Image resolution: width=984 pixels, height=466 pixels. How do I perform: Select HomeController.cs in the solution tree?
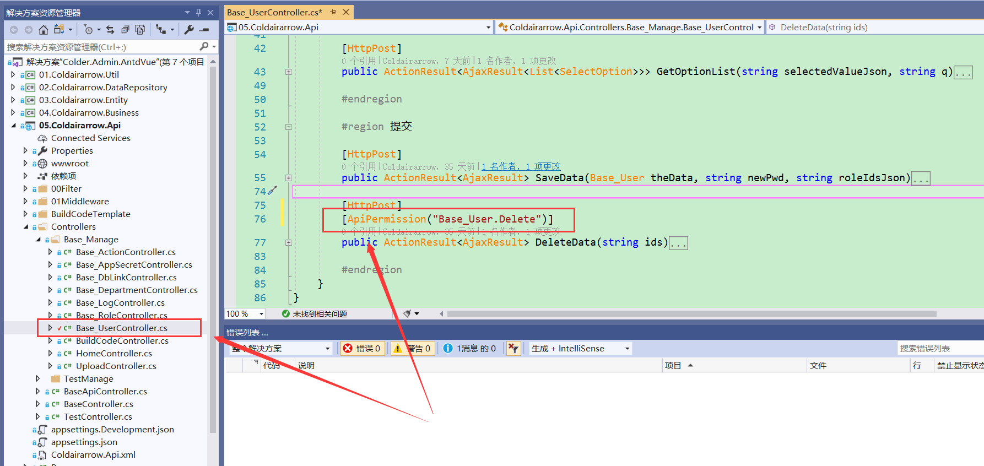click(x=113, y=353)
